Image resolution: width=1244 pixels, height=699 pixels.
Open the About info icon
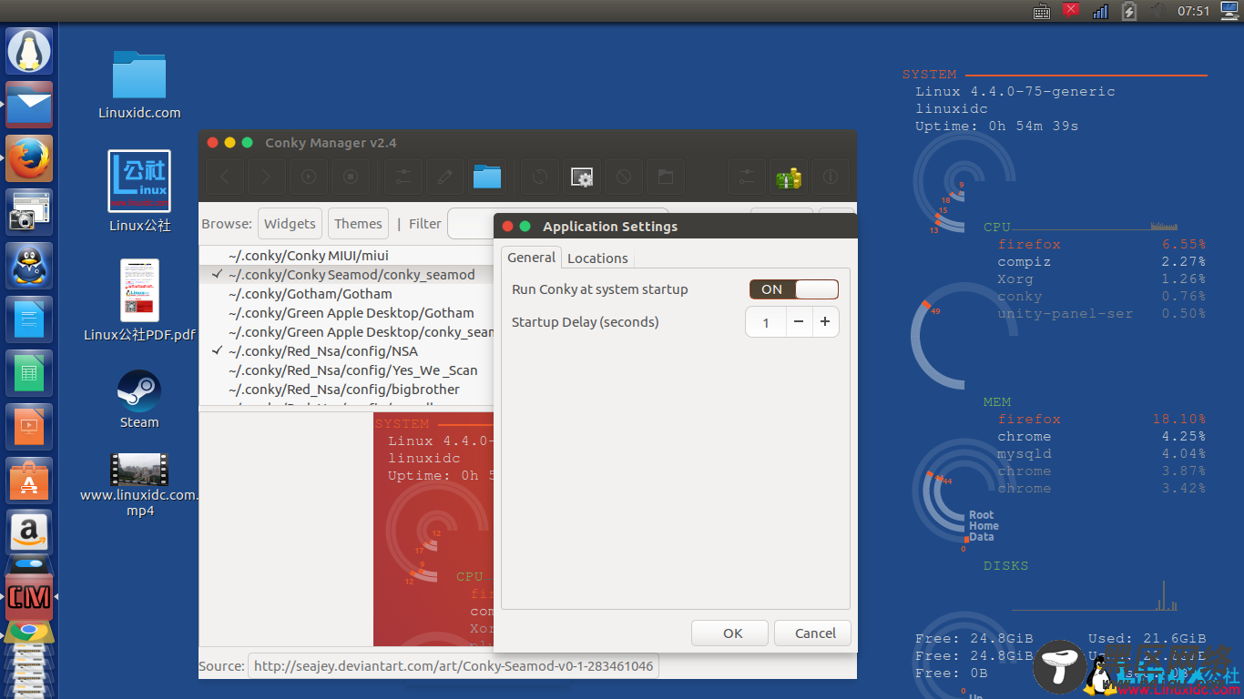pos(831,177)
